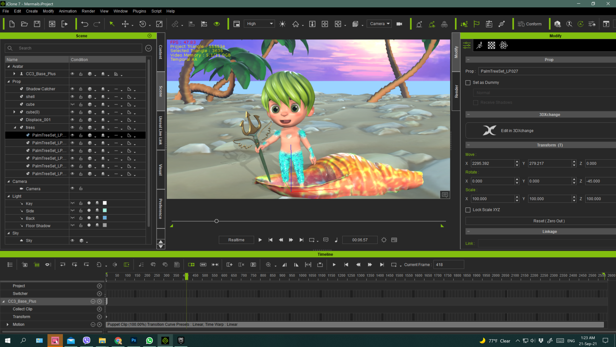
Task: Open a project with the folder icon
Action: [x=24, y=24]
